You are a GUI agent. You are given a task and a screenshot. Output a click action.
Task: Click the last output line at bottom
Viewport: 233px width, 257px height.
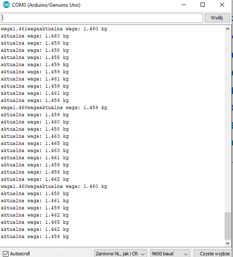point(35,236)
